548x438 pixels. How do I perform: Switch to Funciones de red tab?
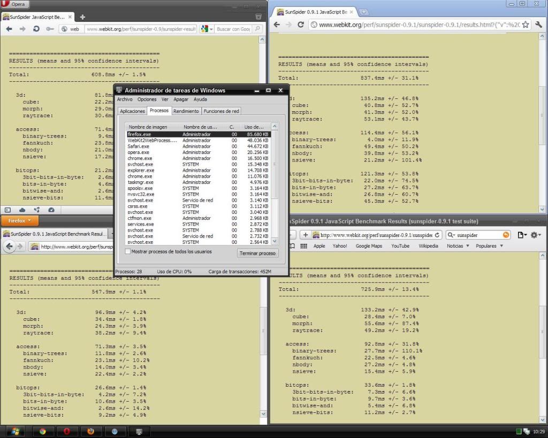point(221,111)
